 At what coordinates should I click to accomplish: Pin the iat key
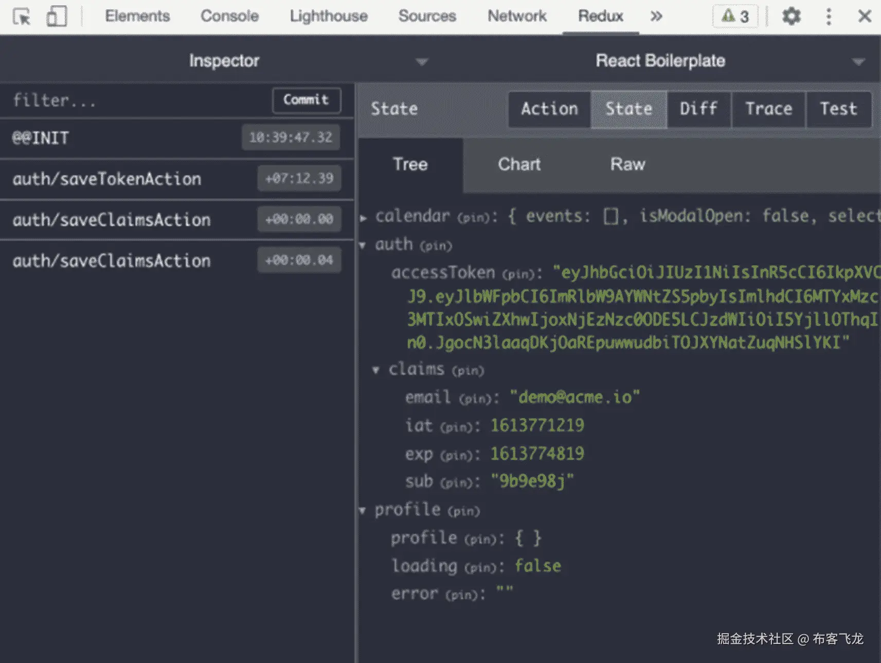pos(456,427)
